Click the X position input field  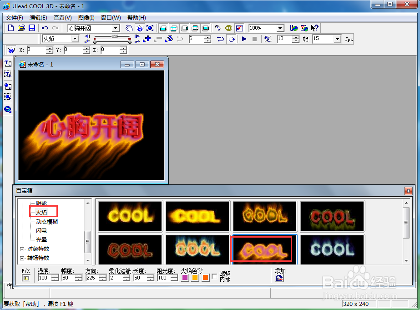(x=37, y=50)
